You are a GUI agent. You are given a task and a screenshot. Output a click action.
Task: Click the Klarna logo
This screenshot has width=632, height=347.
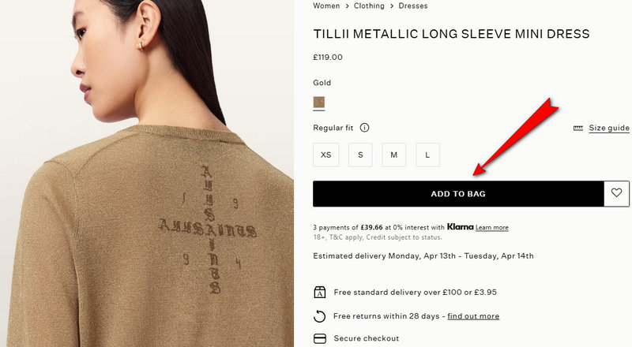click(461, 226)
